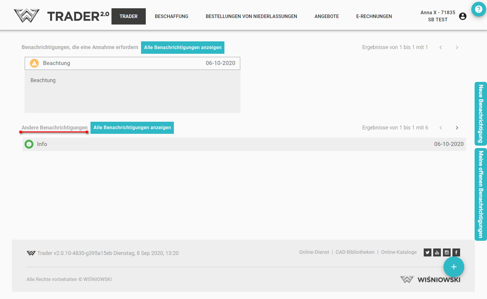Go to next page of Andere Benachrichtigungen

click(x=457, y=128)
